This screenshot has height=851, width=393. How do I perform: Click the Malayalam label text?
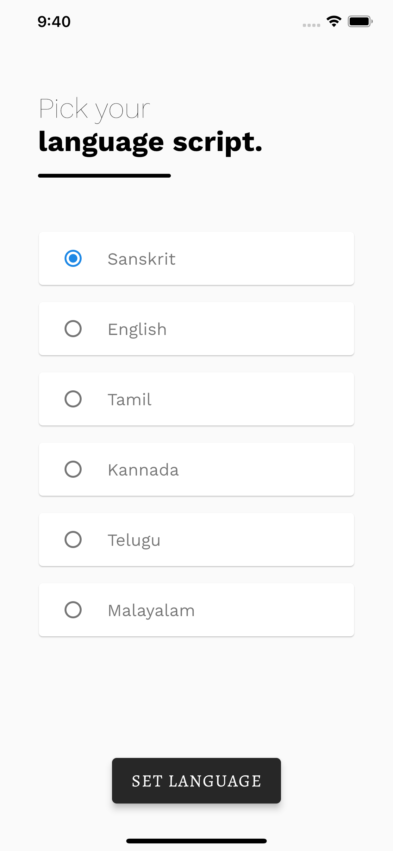click(151, 611)
